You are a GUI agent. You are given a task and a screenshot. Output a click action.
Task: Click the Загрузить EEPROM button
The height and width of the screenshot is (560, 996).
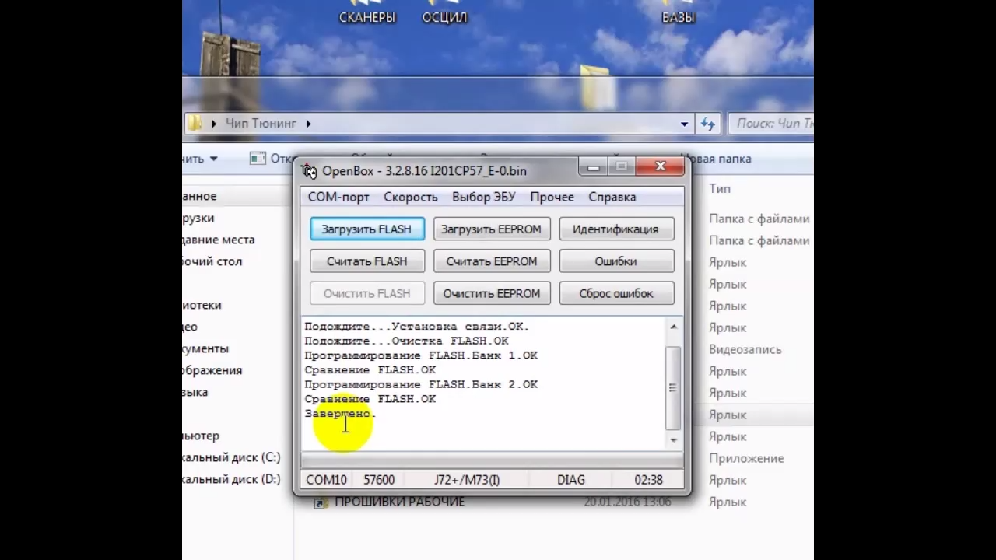click(491, 229)
